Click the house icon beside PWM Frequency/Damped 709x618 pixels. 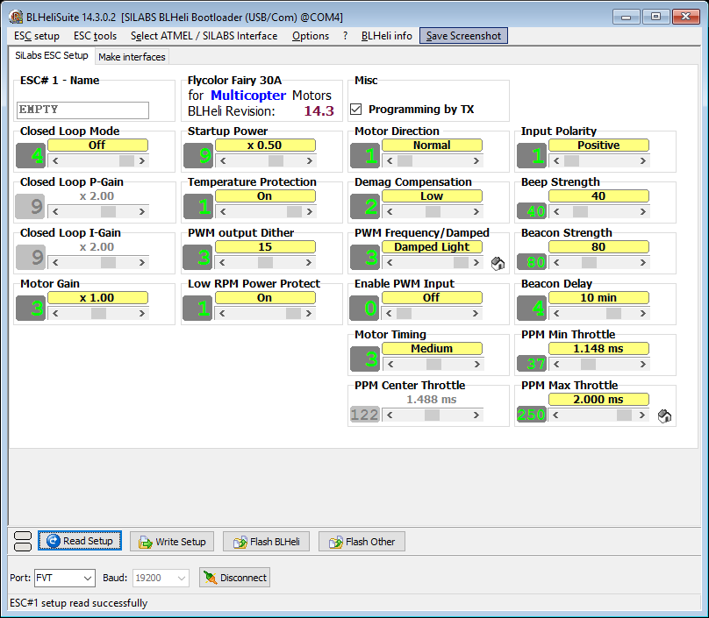coord(498,263)
